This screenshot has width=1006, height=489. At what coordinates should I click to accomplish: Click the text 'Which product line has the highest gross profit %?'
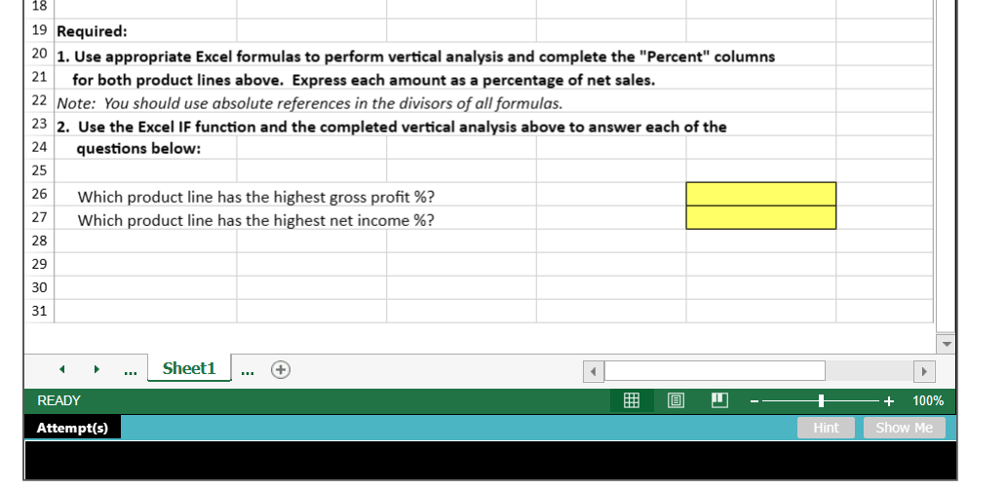[256, 197]
